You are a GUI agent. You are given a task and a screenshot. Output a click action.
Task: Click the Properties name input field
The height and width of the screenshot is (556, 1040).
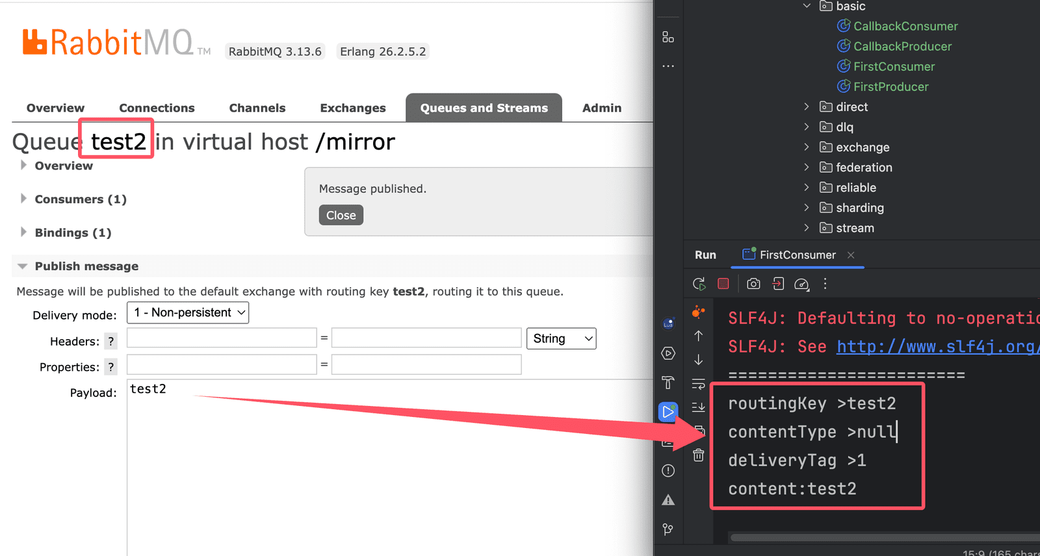point(222,364)
